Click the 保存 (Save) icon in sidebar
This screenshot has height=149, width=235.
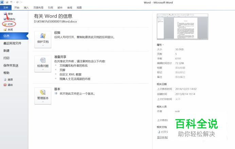pyautogui.click(x=5, y=14)
